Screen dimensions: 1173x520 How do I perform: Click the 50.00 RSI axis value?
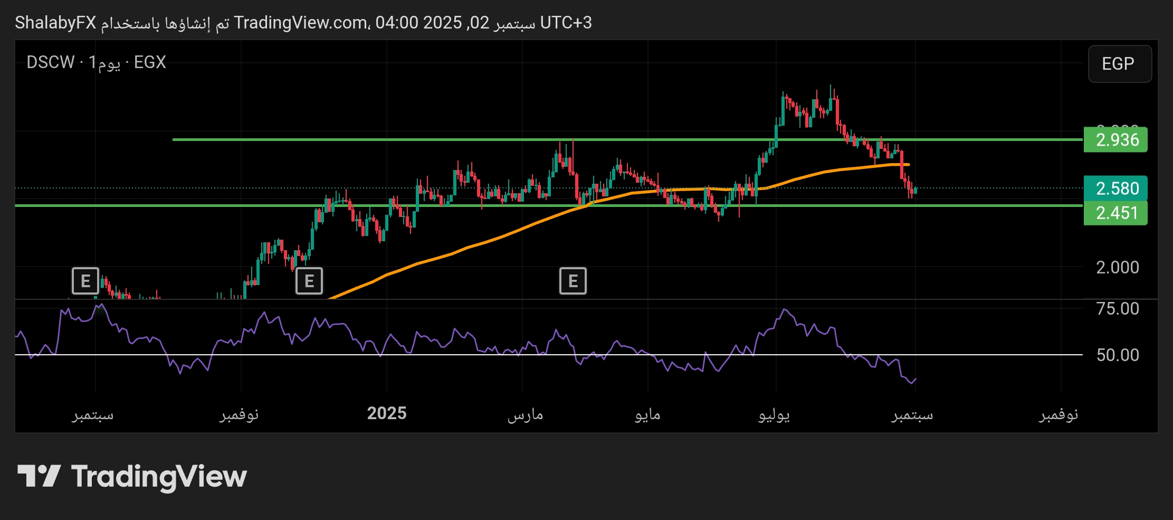click(1117, 355)
